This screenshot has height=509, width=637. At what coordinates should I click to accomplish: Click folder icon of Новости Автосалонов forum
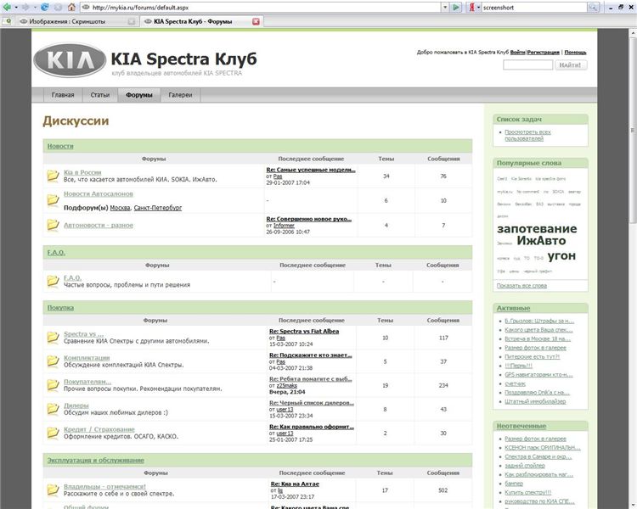point(53,199)
